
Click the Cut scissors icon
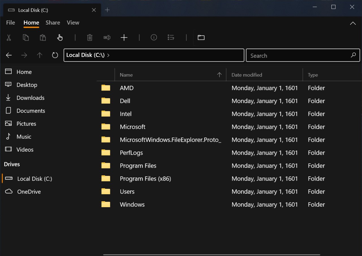(x=9, y=38)
